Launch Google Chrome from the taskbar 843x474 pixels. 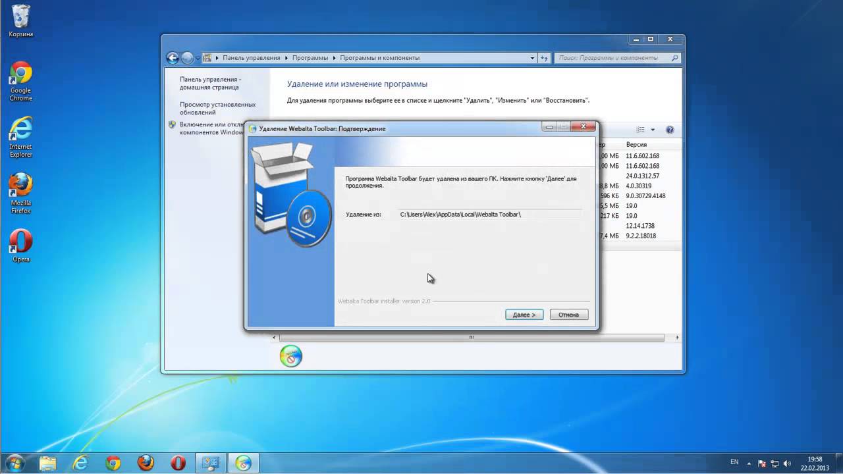tap(113, 463)
